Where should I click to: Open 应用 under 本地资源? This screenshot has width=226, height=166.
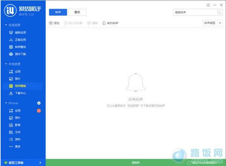(15, 72)
